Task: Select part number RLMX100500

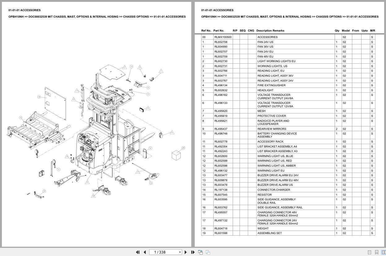Action: coord(223,37)
